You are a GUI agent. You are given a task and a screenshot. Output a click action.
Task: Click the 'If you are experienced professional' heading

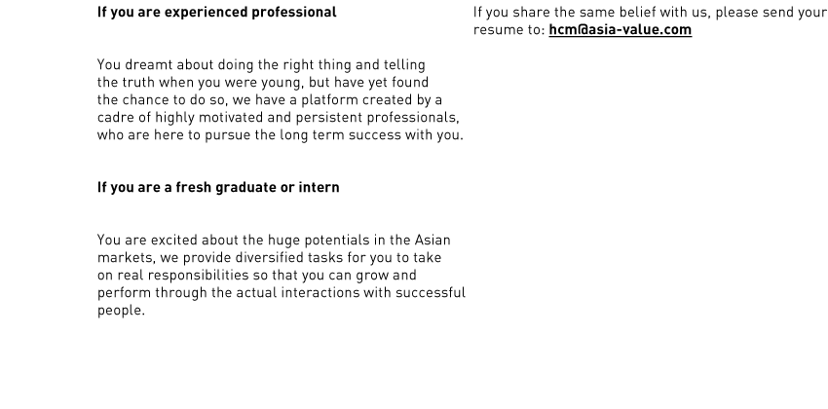(x=216, y=12)
